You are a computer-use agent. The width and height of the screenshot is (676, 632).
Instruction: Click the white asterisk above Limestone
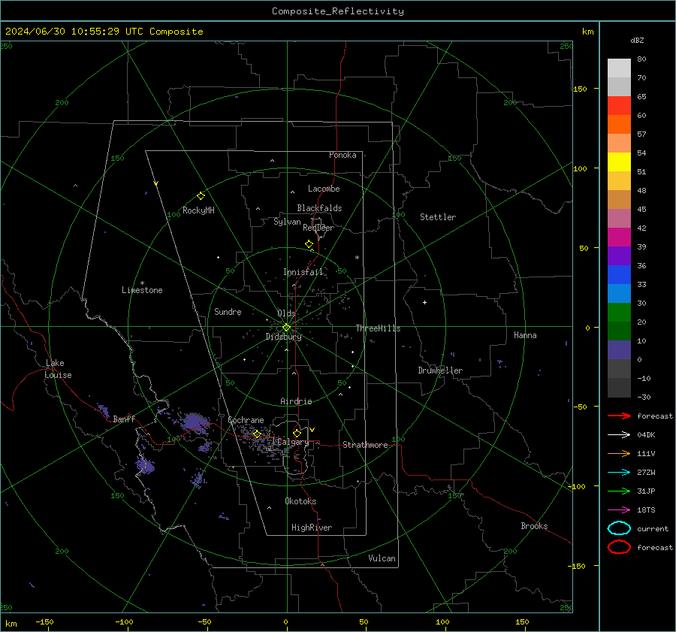(142, 283)
